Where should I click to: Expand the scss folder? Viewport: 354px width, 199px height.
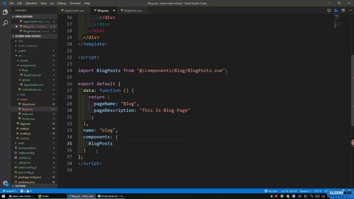pyautogui.click(x=23, y=95)
